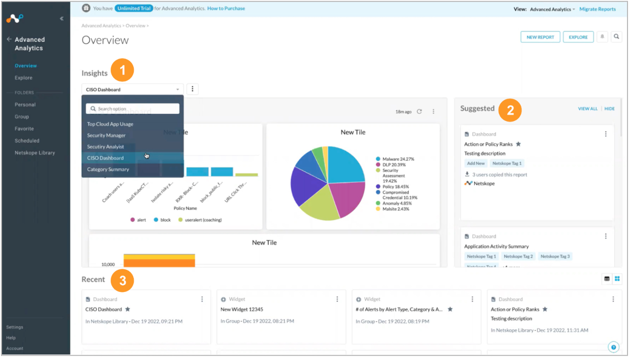629x357 pixels.
Task: Focus the Search option field
Action: click(x=133, y=108)
